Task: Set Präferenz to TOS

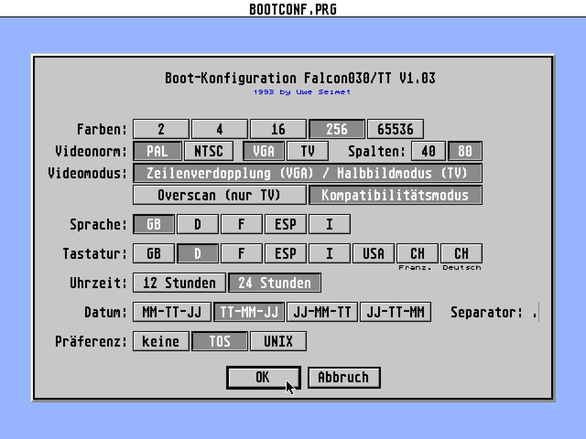Action: click(220, 341)
